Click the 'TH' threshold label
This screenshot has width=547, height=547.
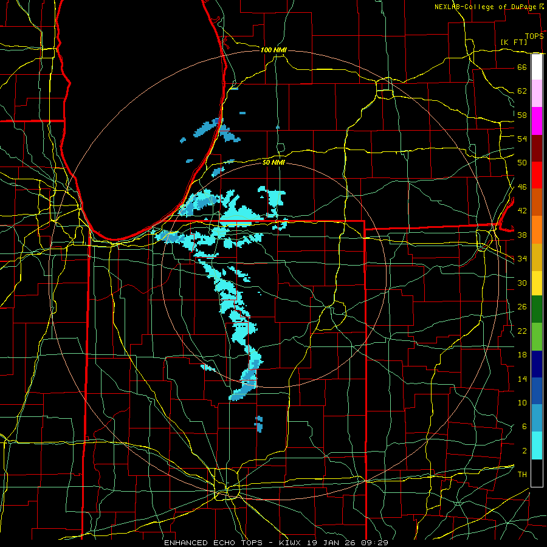point(522,475)
